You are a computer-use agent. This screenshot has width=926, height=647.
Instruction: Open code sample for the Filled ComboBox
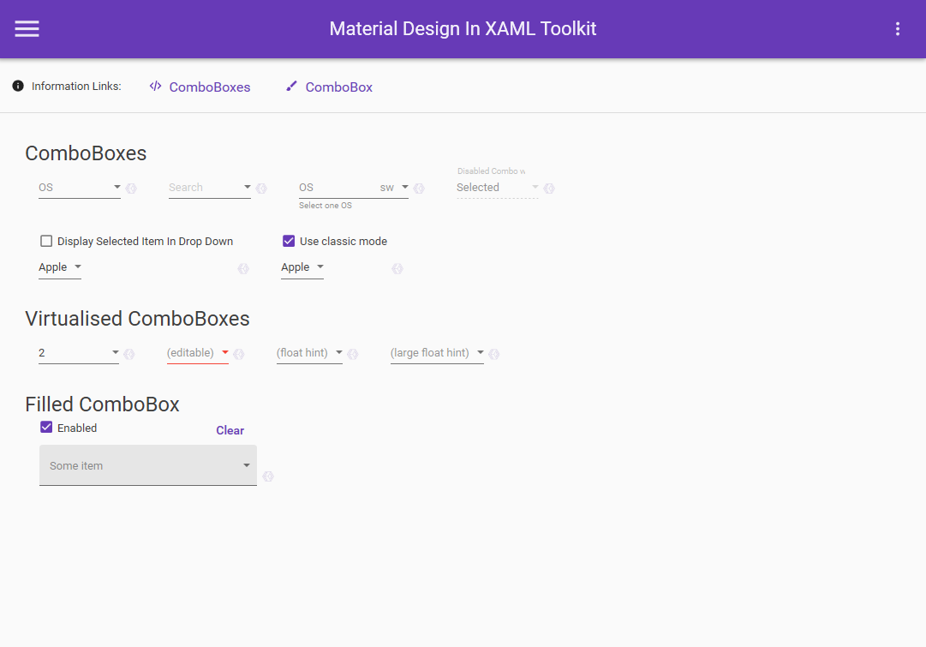(x=267, y=477)
